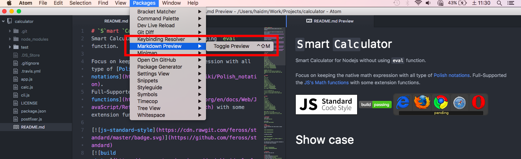Click the volume speaker icon
Image resolution: width=521 pixels, height=159 pixels.
tap(428, 3)
